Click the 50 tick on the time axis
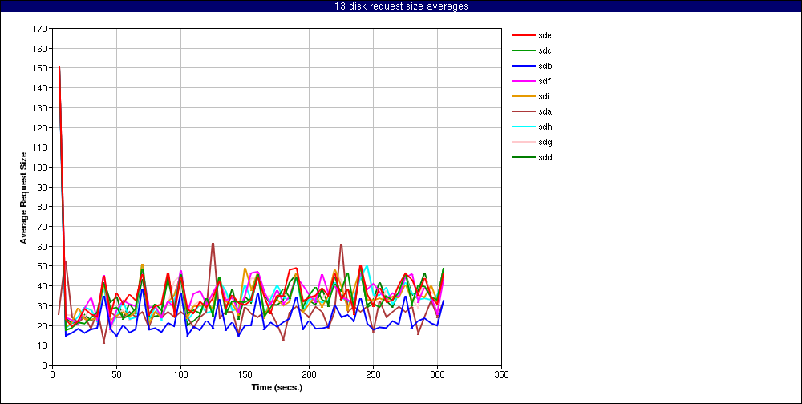 coord(116,374)
